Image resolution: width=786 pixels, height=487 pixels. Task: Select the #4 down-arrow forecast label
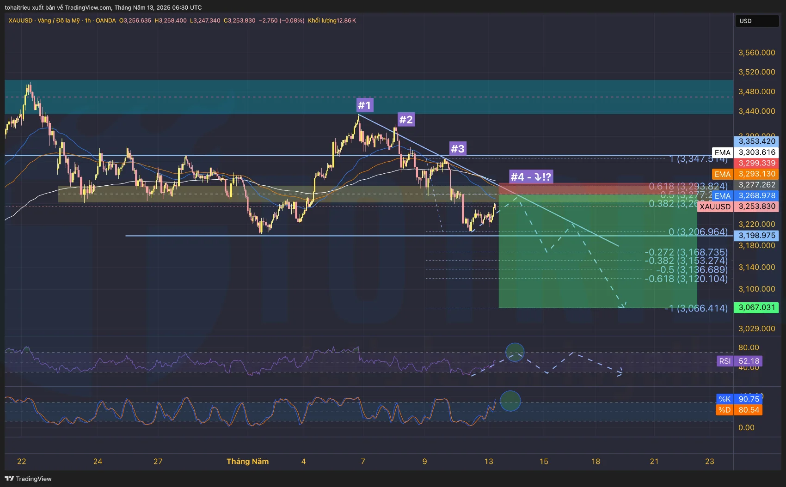(x=530, y=177)
